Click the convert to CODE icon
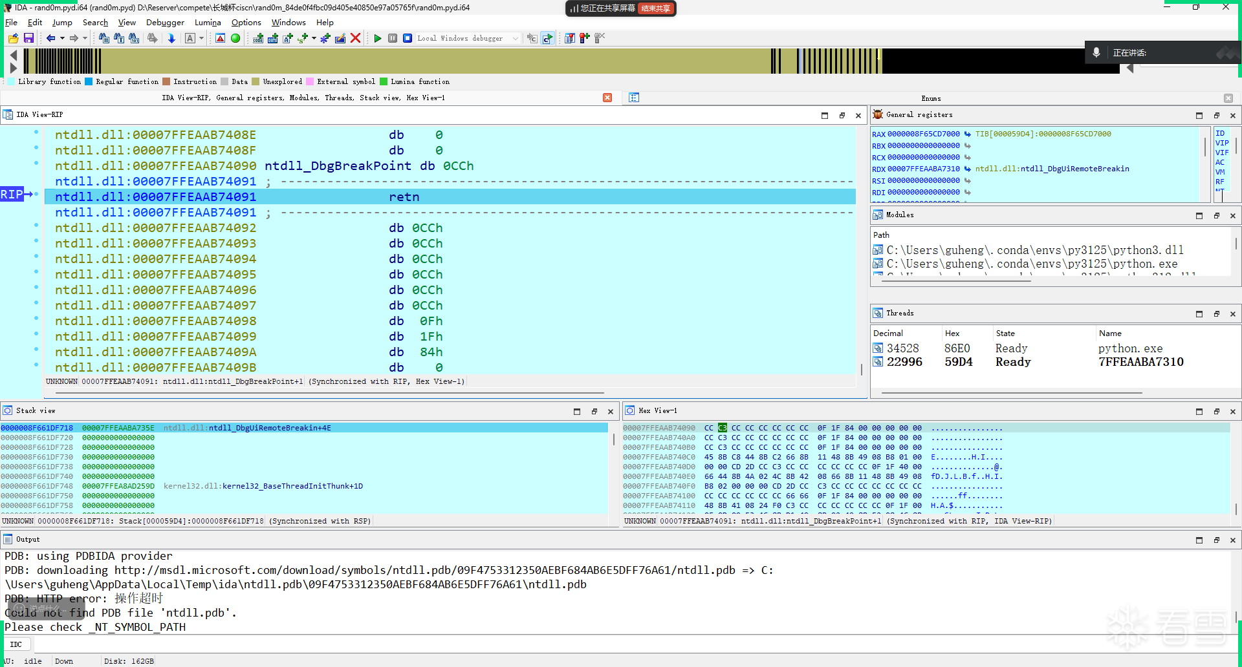The image size is (1242, 667). 258,39
